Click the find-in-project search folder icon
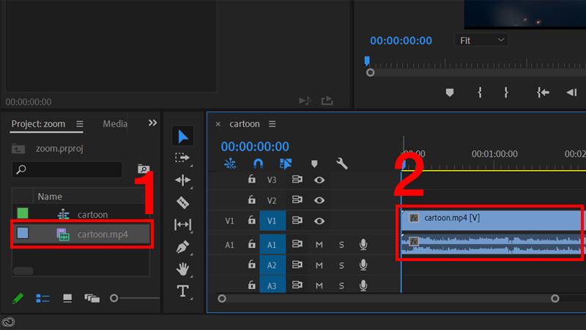The image size is (586, 330). pos(144,169)
